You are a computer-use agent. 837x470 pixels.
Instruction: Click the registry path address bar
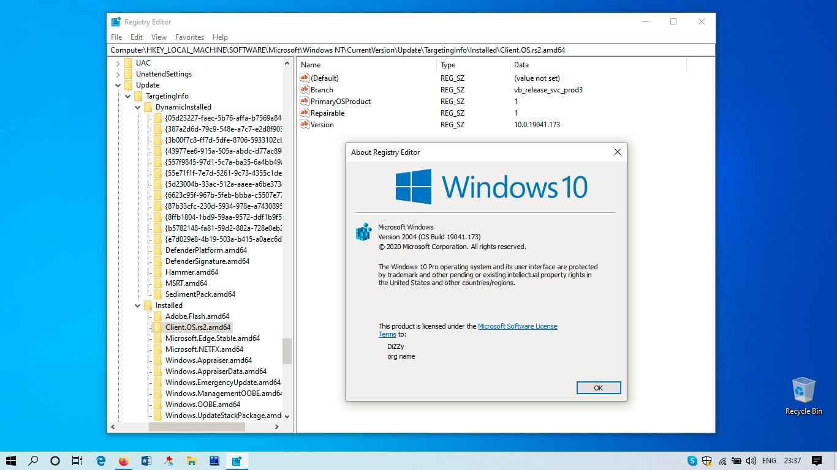(x=411, y=50)
